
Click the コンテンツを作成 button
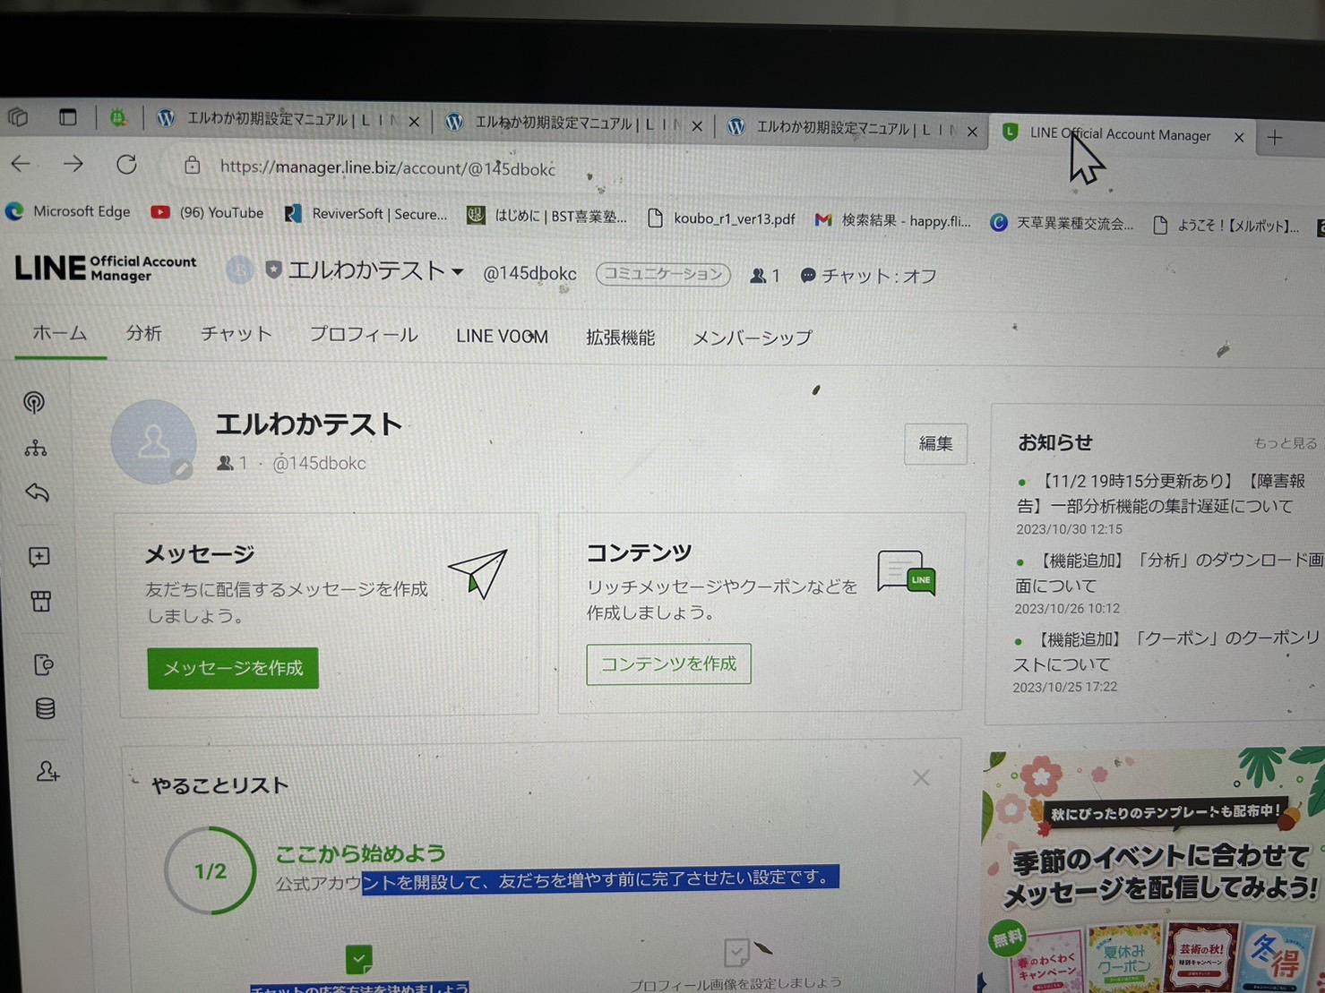[668, 663]
